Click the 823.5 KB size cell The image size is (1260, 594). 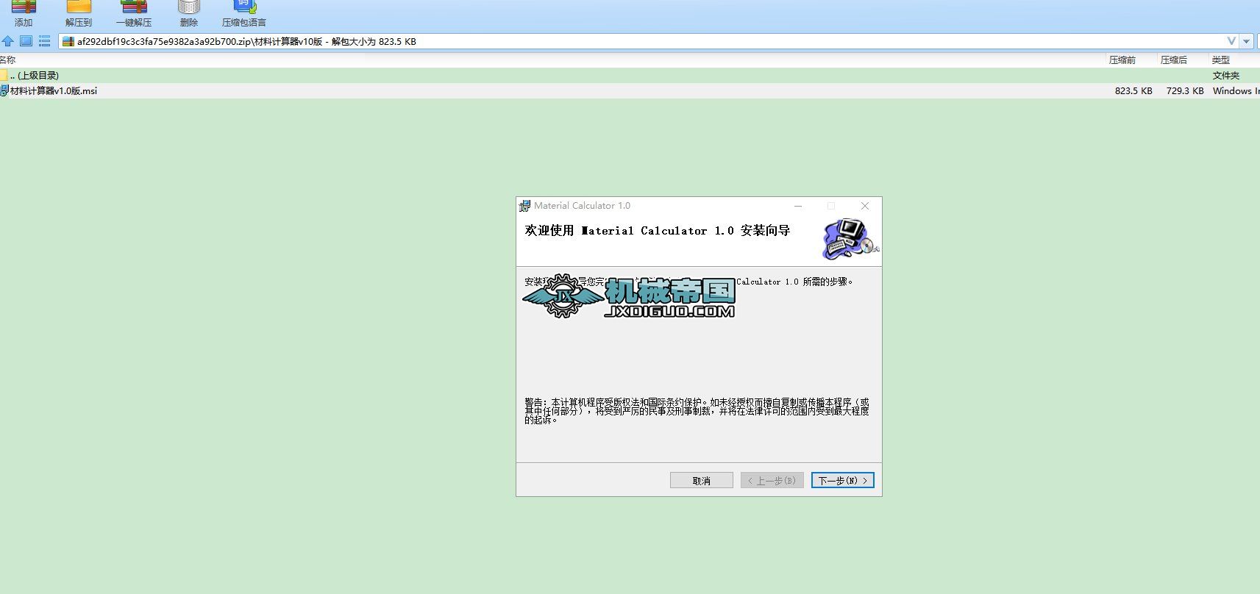point(1133,91)
